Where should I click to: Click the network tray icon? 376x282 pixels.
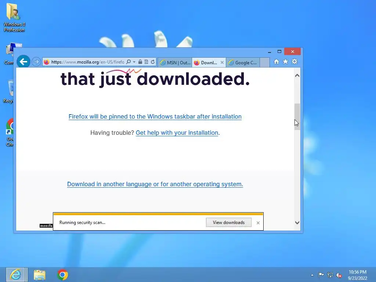330,275
